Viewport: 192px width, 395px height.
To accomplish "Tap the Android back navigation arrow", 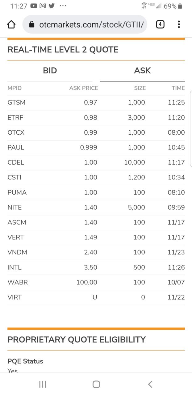I will pos(150,384).
